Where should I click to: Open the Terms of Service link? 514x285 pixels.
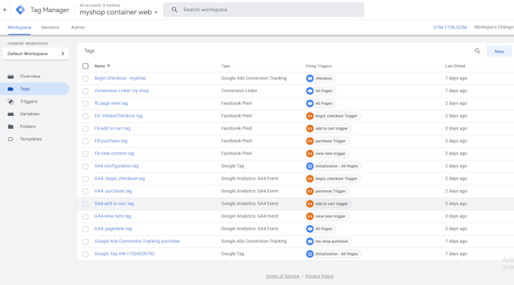coord(282,277)
